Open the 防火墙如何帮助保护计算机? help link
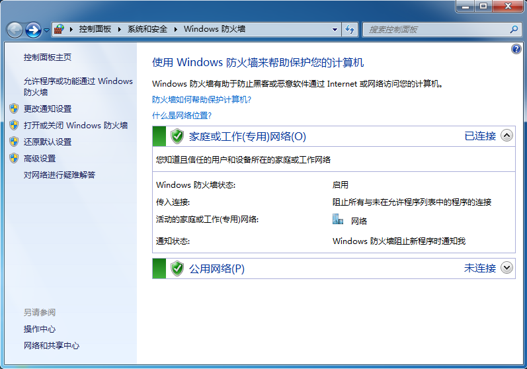The width and height of the screenshot is (527, 369). [x=202, y=99]
